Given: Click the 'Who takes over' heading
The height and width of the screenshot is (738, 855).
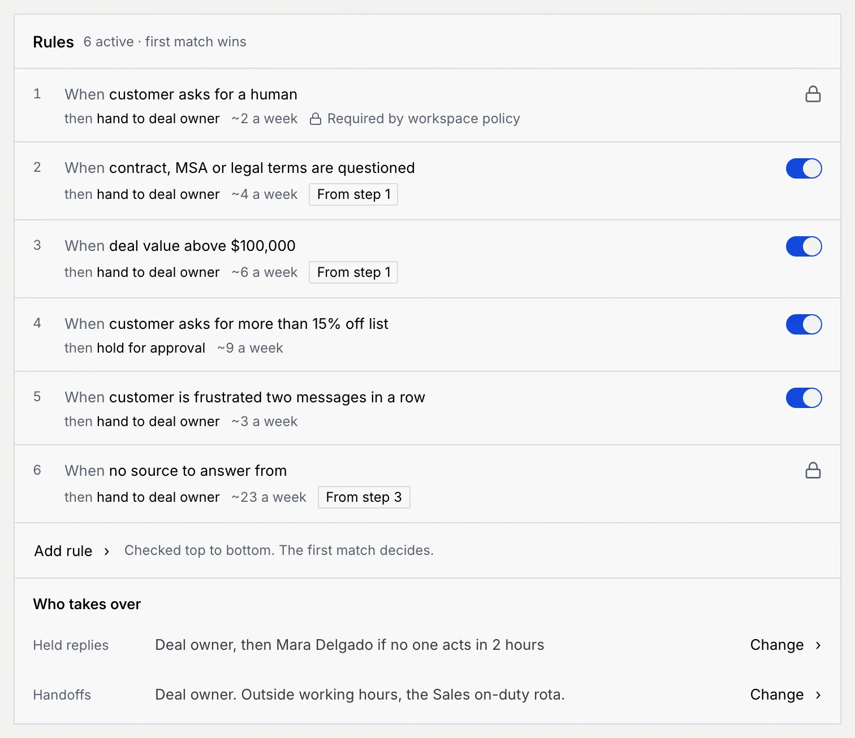Looking at the screenshot, I should tap(87, 604).
